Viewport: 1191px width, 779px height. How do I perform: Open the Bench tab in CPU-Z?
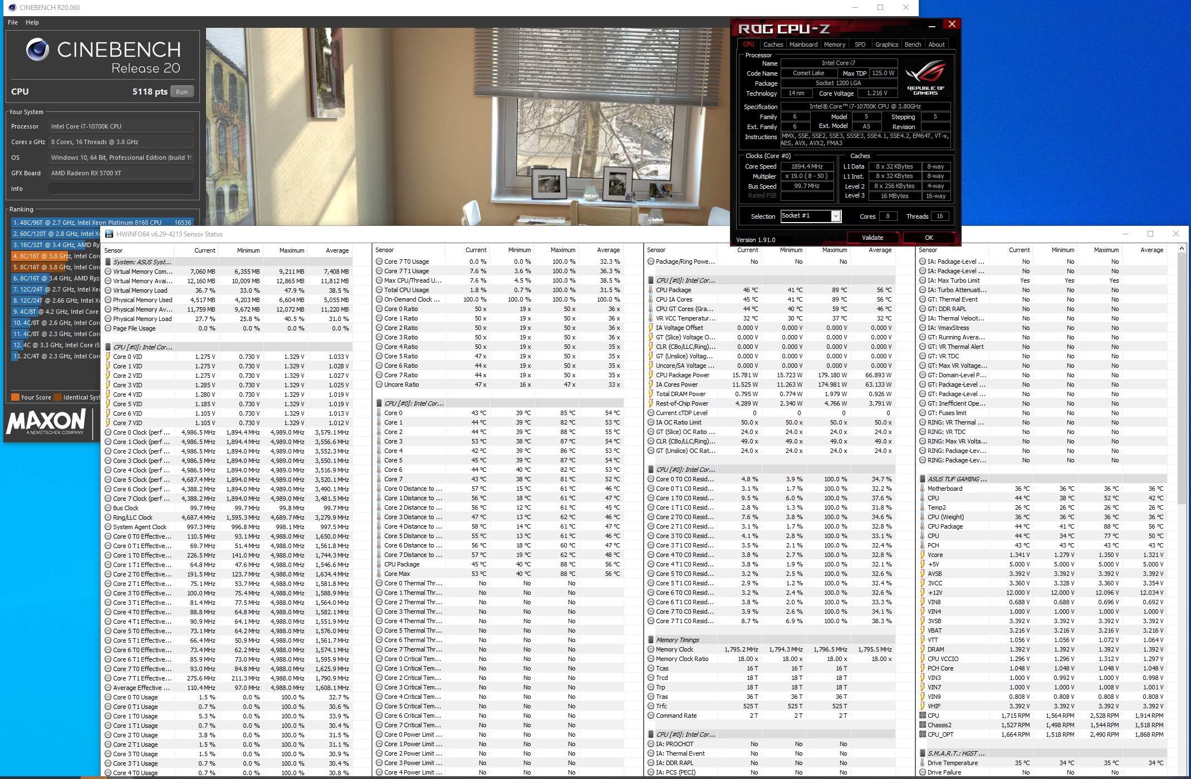[913, 45]
